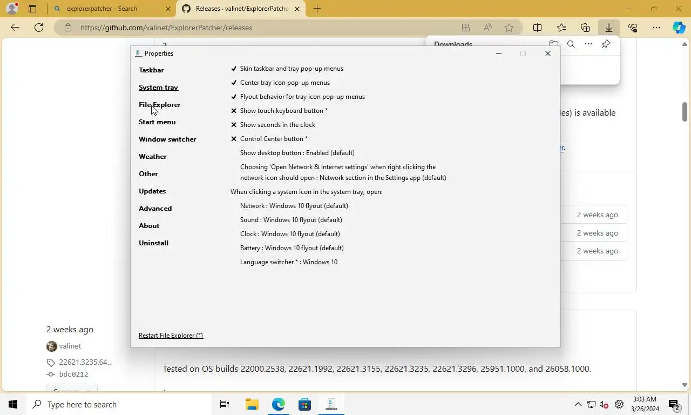Toggle Center tray icon pop-up menus
Screen dimensions: 691x415
[280, 83]
